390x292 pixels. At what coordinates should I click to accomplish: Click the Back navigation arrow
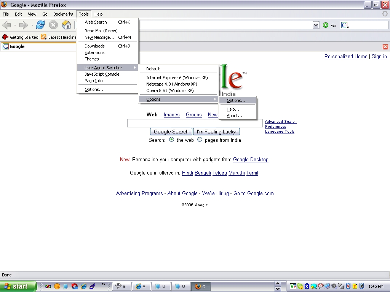[7, 25]
